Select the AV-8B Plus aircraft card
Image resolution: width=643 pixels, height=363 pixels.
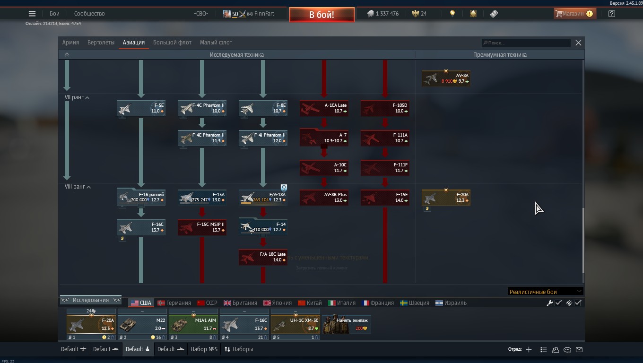[x=324, y=198]
